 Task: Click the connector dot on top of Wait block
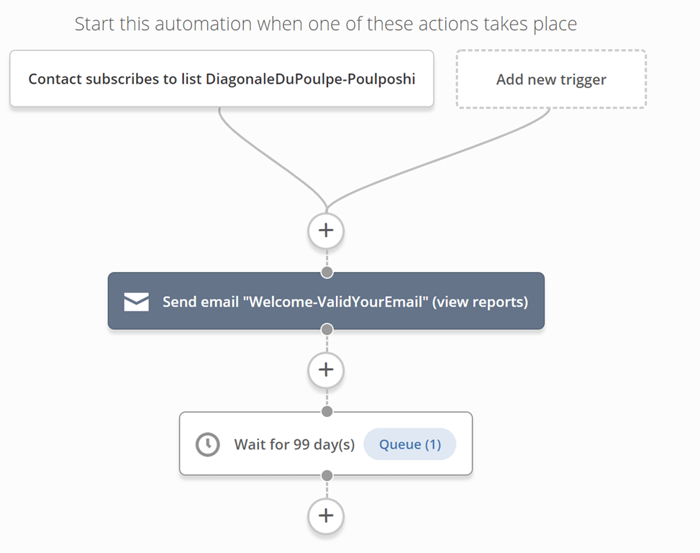point(327,412)
